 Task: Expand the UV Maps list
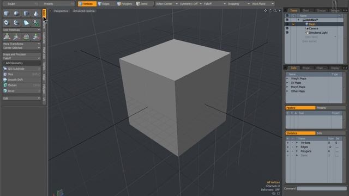pos(287,83)
